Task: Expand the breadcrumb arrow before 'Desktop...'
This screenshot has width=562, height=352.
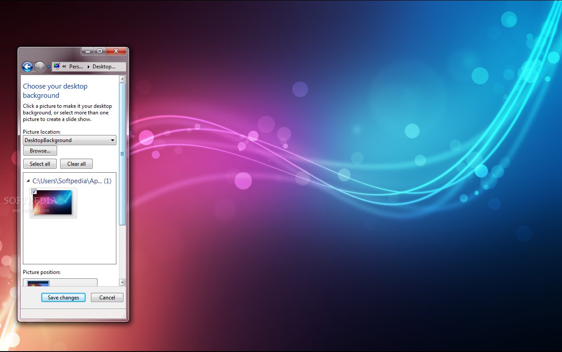Action: pyautogui.click(x=88, y=67)
